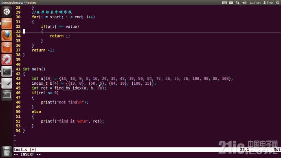281x158 pixels.
Task: Switch to the Terminal launcher icon
Action: coord(7,71)
